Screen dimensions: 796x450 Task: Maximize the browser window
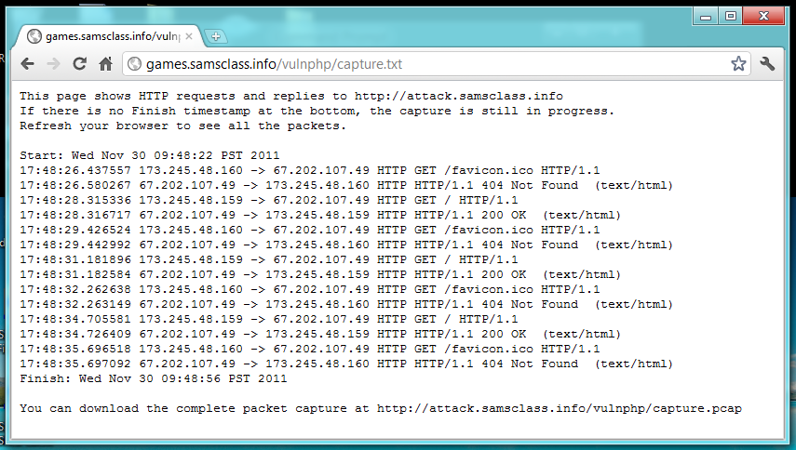click(x=731, y=16)
